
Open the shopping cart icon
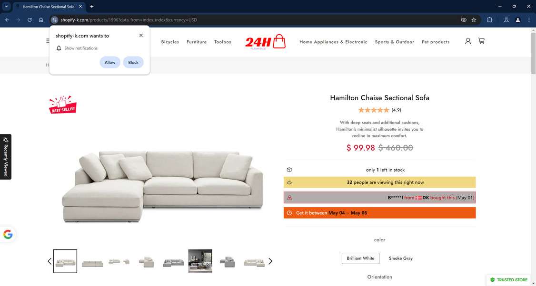click(x=481, y=41)
